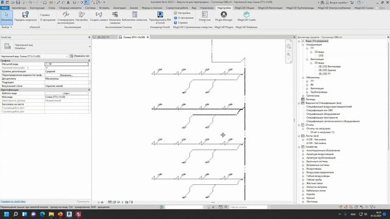
Task: Select the Изменить (Modify) tool
Action: click(7, 18)
